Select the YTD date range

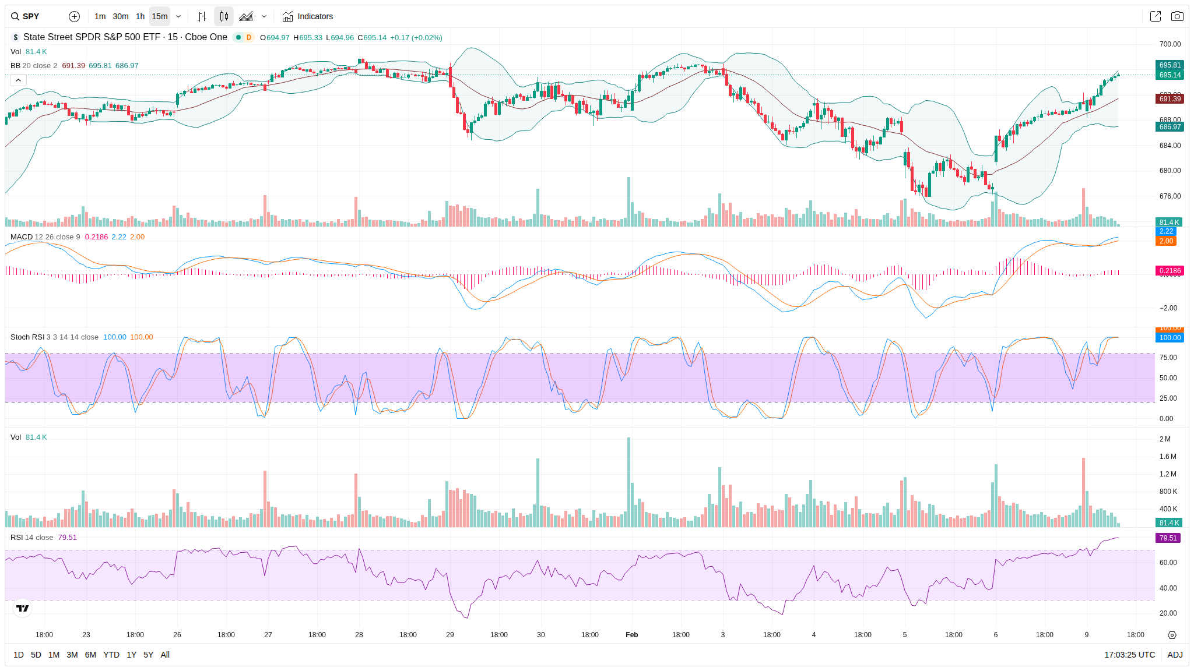click(111, 655)
